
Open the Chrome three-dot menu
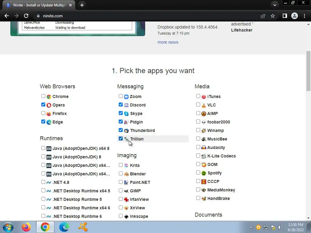coord(304,16)
